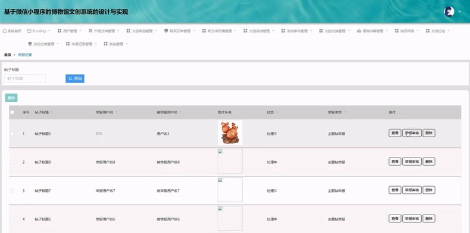Click the green 删除 button above table

coord(11,98)
